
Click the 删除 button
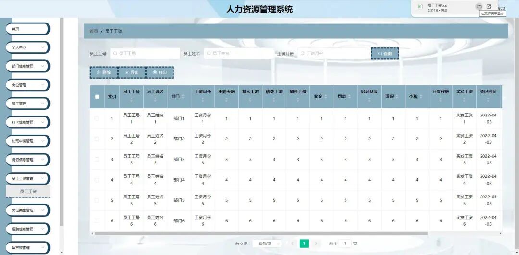point(104,72)
